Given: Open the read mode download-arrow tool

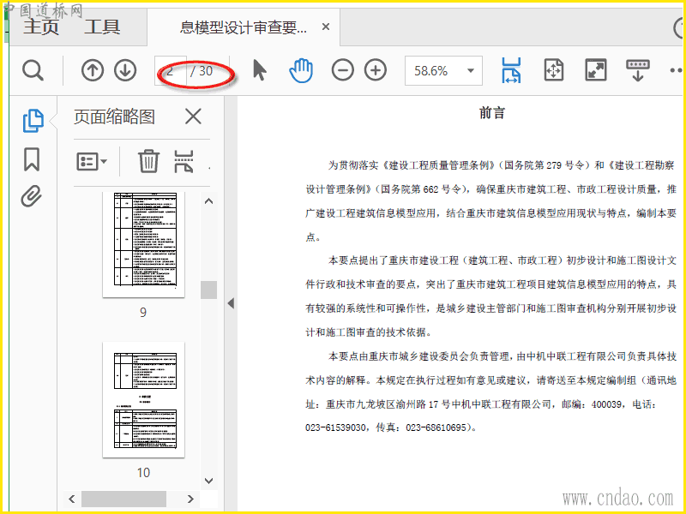Looking at the screenshot, I should click(x=637, y=70).
